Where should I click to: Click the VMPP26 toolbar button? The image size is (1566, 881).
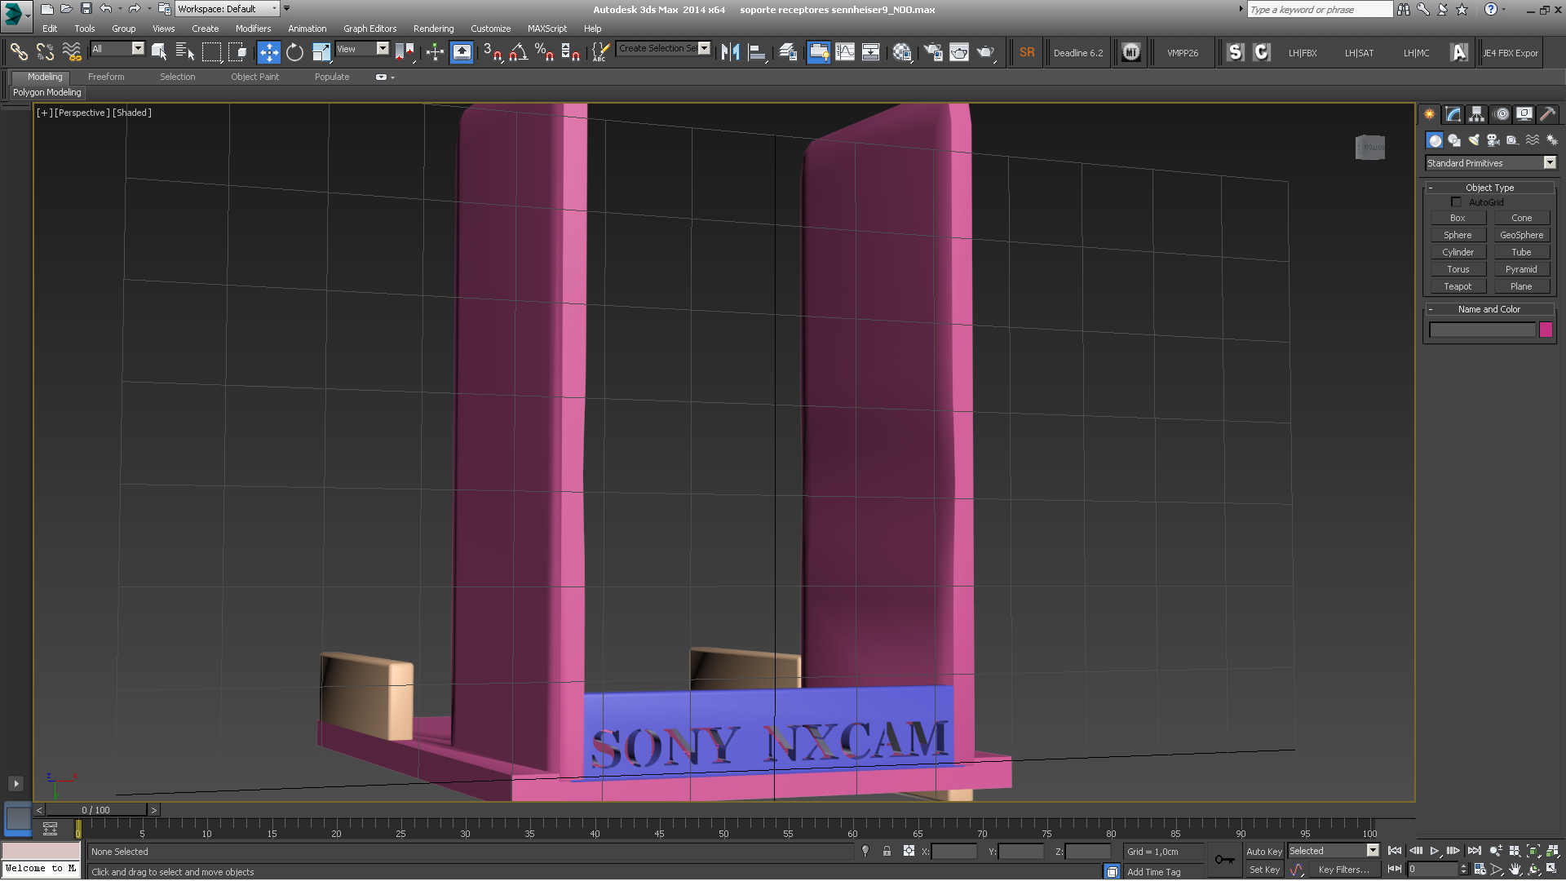coord(1183,52)
